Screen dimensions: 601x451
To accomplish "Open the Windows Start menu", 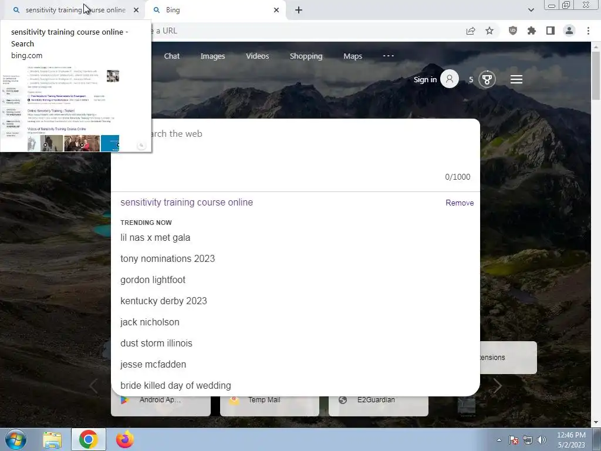I will point(15,439).
